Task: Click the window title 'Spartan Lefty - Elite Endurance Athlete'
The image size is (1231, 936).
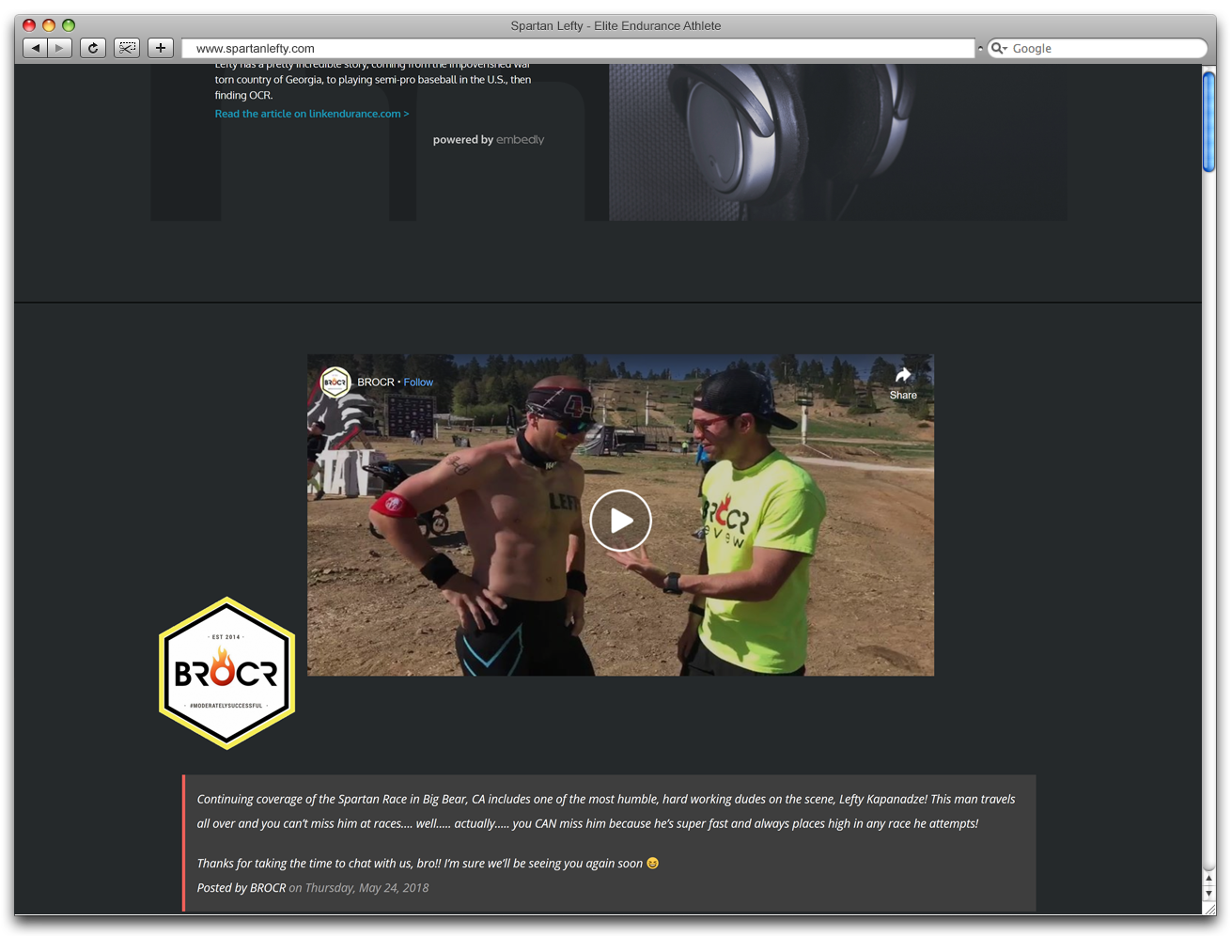Action: coord(615,25)
